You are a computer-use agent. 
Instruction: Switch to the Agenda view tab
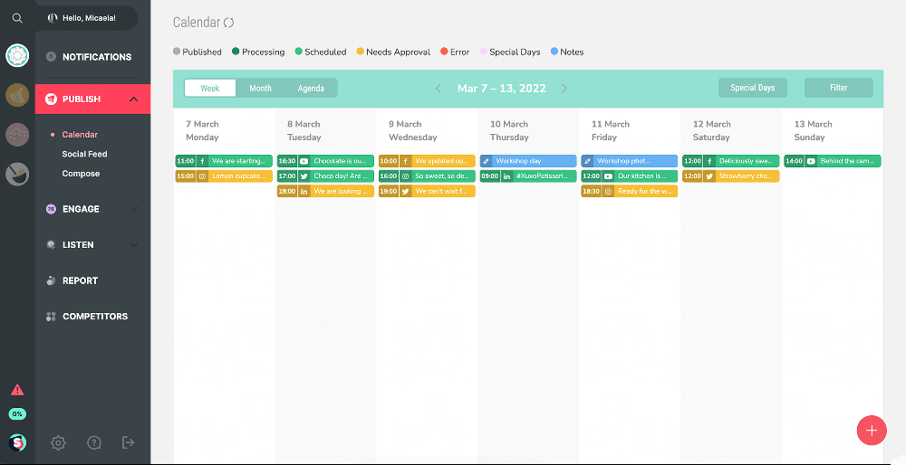click(311, 88)
